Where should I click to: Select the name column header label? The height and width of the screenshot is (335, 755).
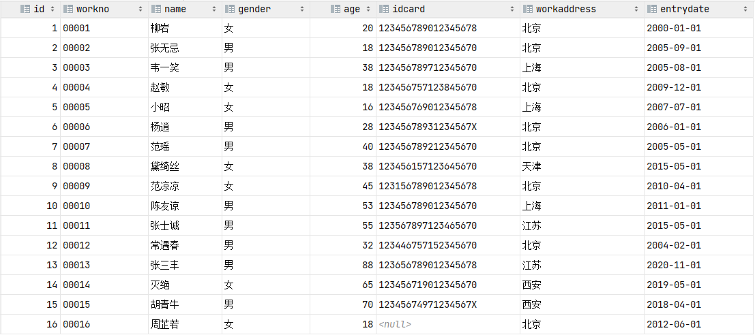click(175, 9)
